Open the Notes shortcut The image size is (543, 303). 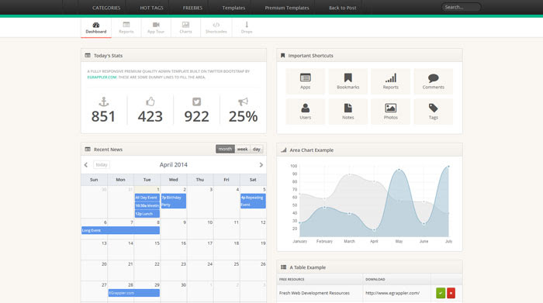348,112
